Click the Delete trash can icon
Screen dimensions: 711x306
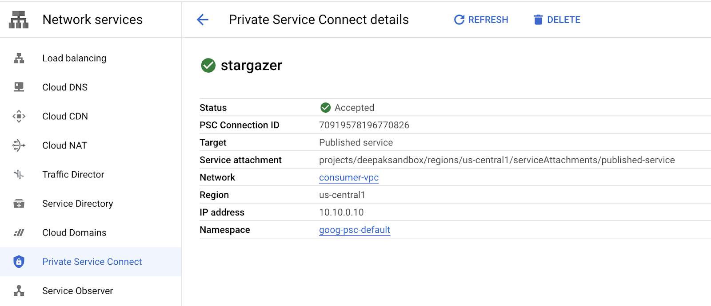pos(538,20)
